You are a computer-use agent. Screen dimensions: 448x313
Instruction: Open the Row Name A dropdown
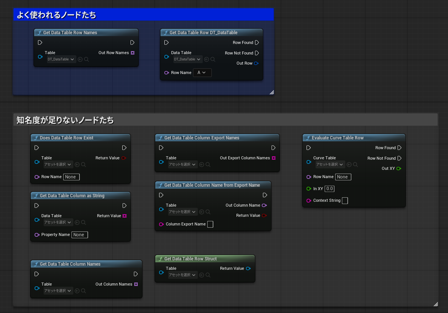[202, 73]
